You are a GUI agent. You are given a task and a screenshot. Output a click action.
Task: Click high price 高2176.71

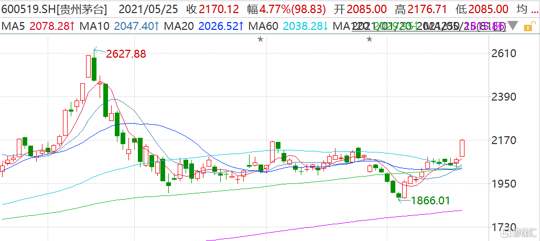pos(421,9)
